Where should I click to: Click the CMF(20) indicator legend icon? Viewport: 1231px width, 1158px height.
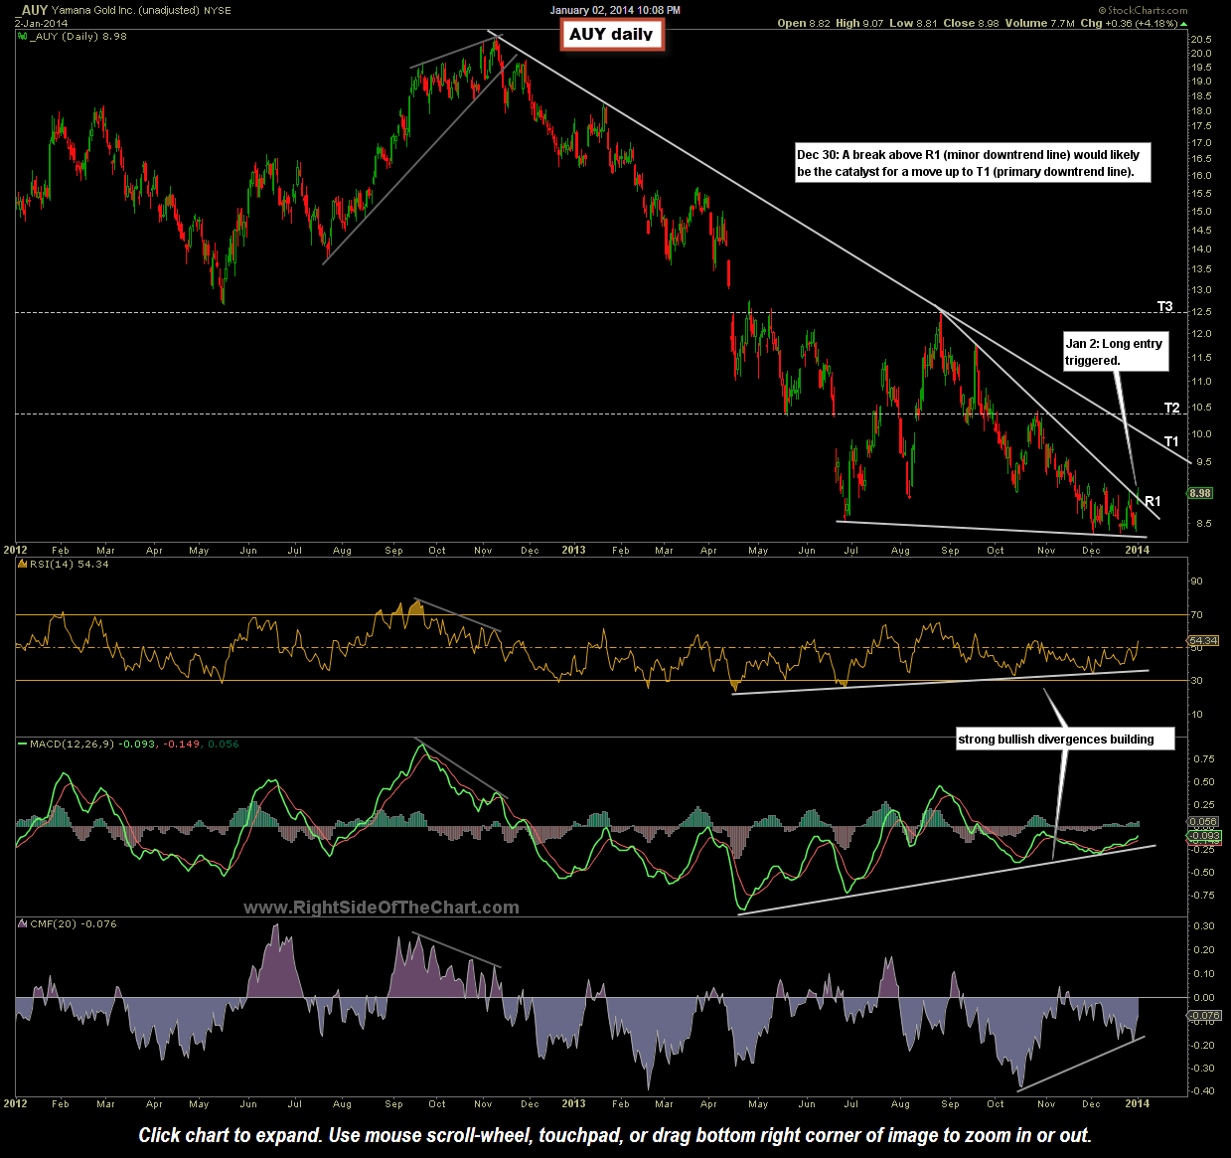21,923
